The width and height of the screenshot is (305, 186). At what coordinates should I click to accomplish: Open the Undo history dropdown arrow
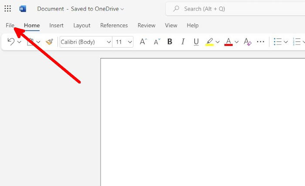(x=19, y=42)
